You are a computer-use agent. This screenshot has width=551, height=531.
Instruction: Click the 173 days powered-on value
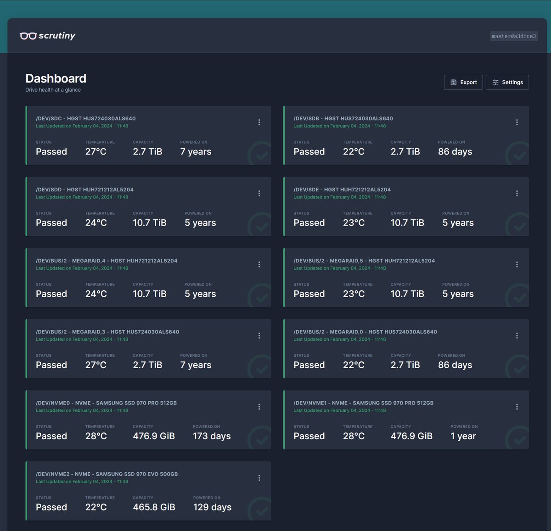click(212, 436)
